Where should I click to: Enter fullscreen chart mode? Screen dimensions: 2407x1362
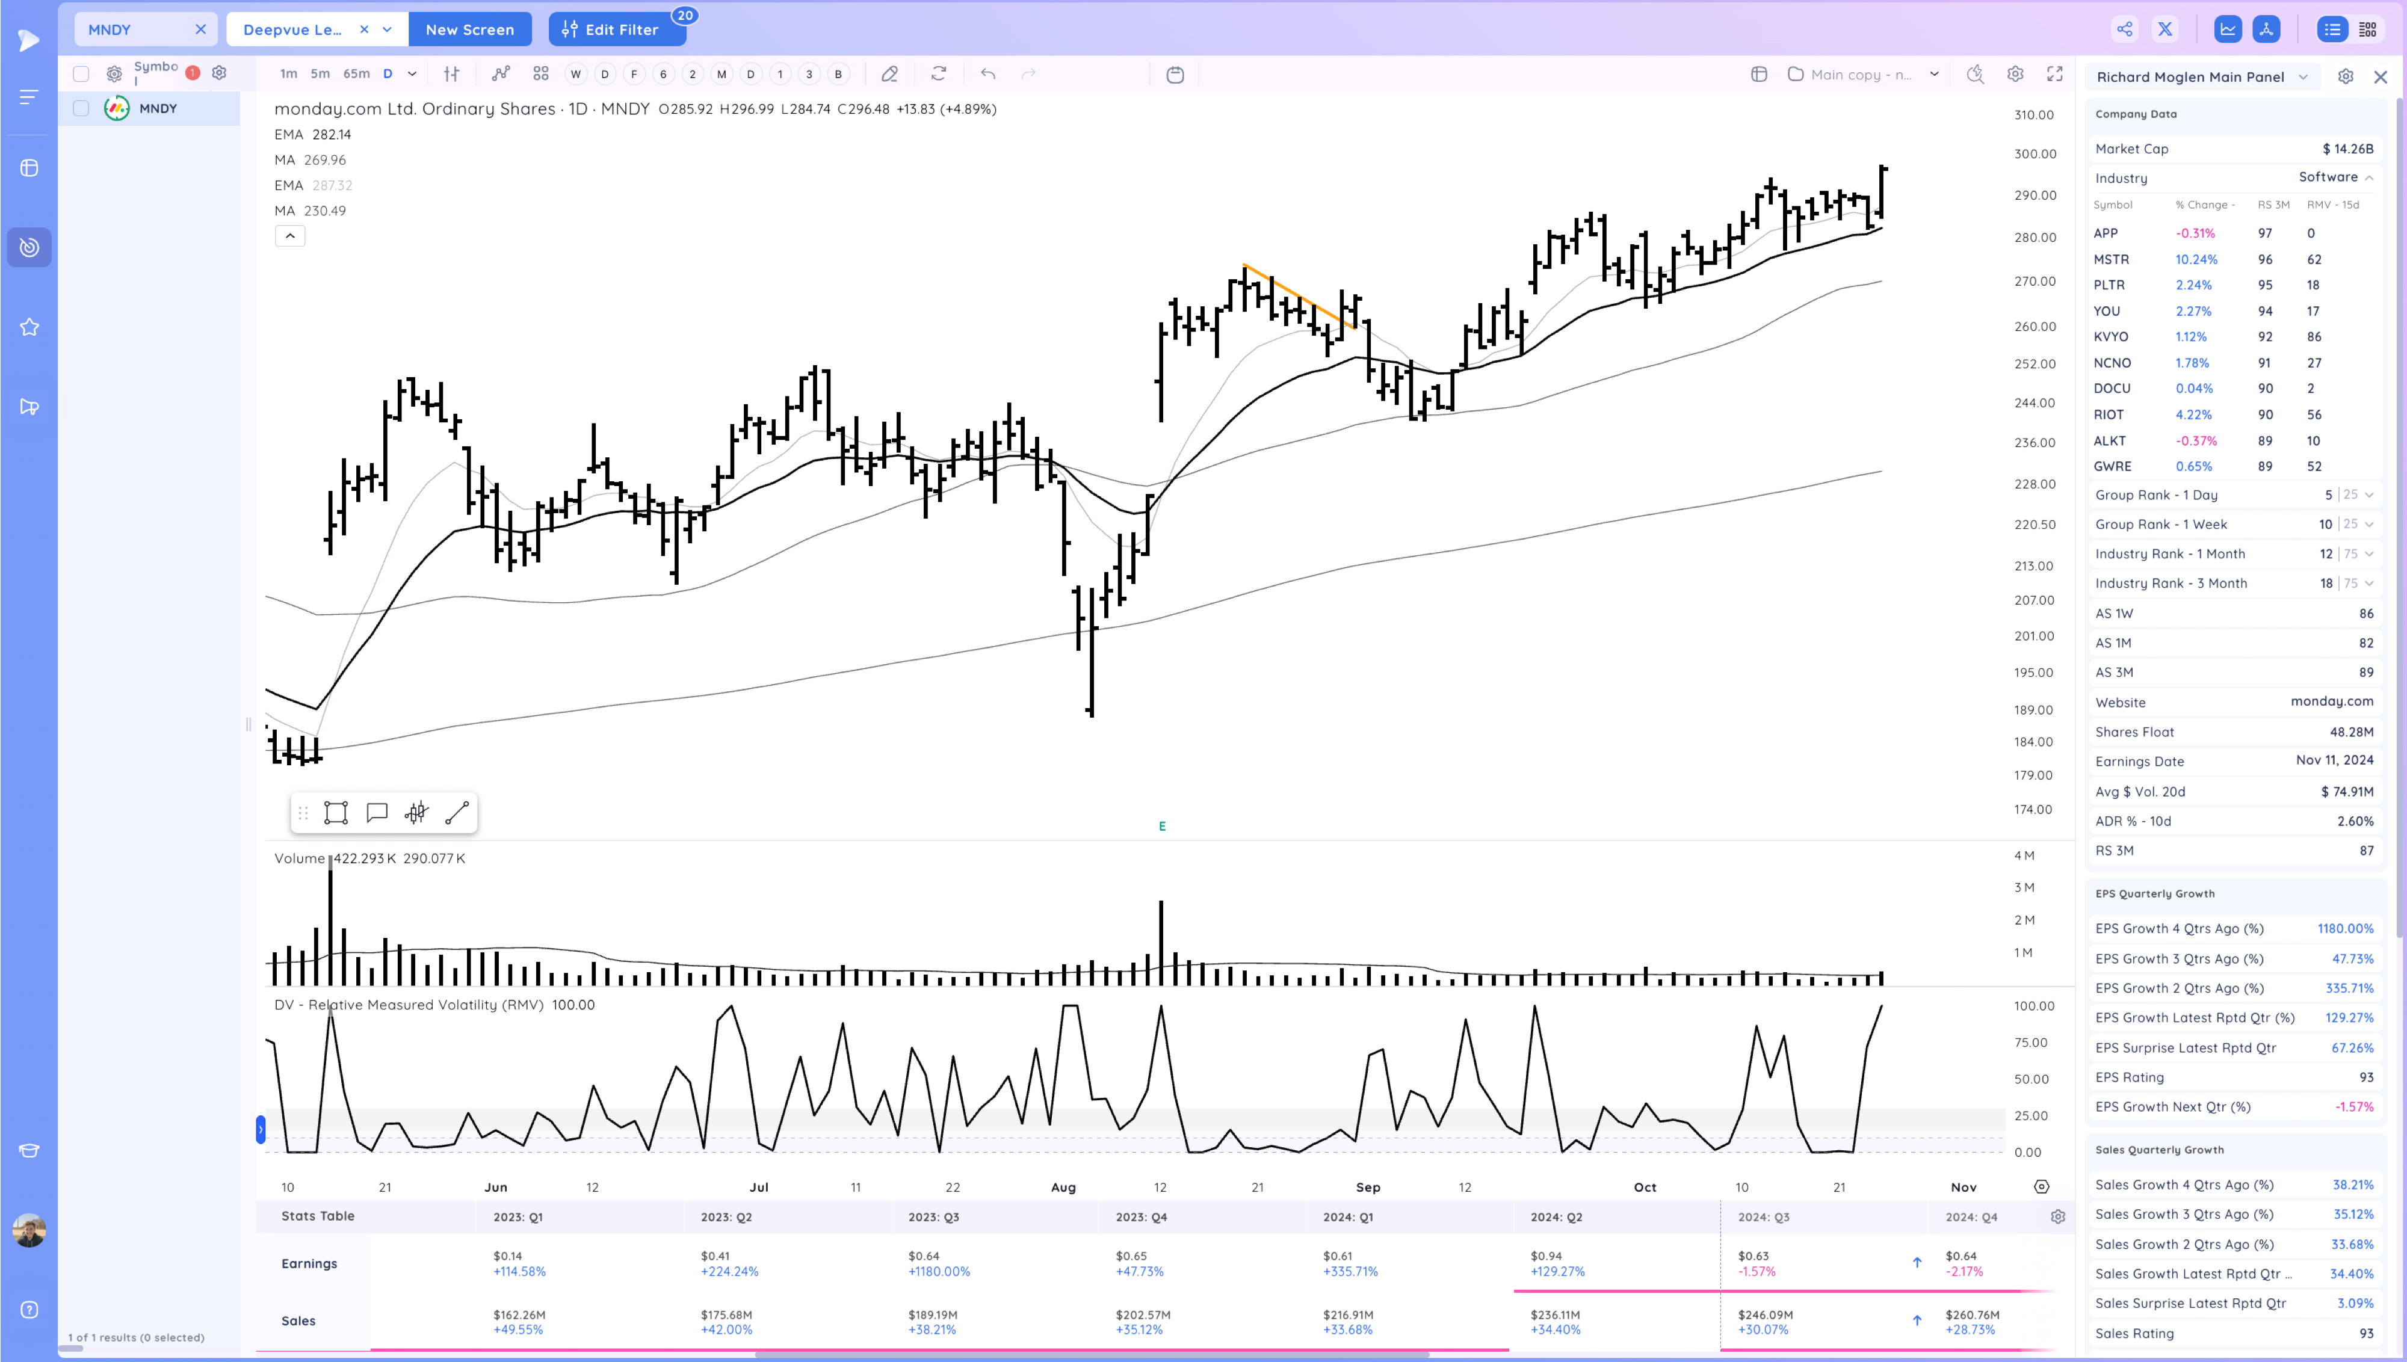coord(2054,74)
